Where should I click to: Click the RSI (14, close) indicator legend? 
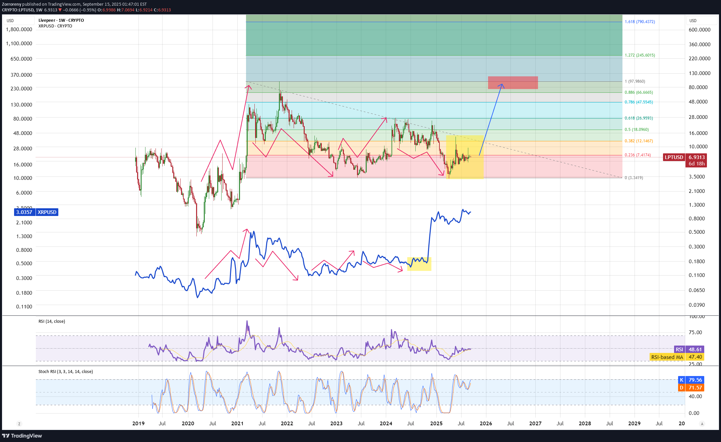[x=52, y=321]
